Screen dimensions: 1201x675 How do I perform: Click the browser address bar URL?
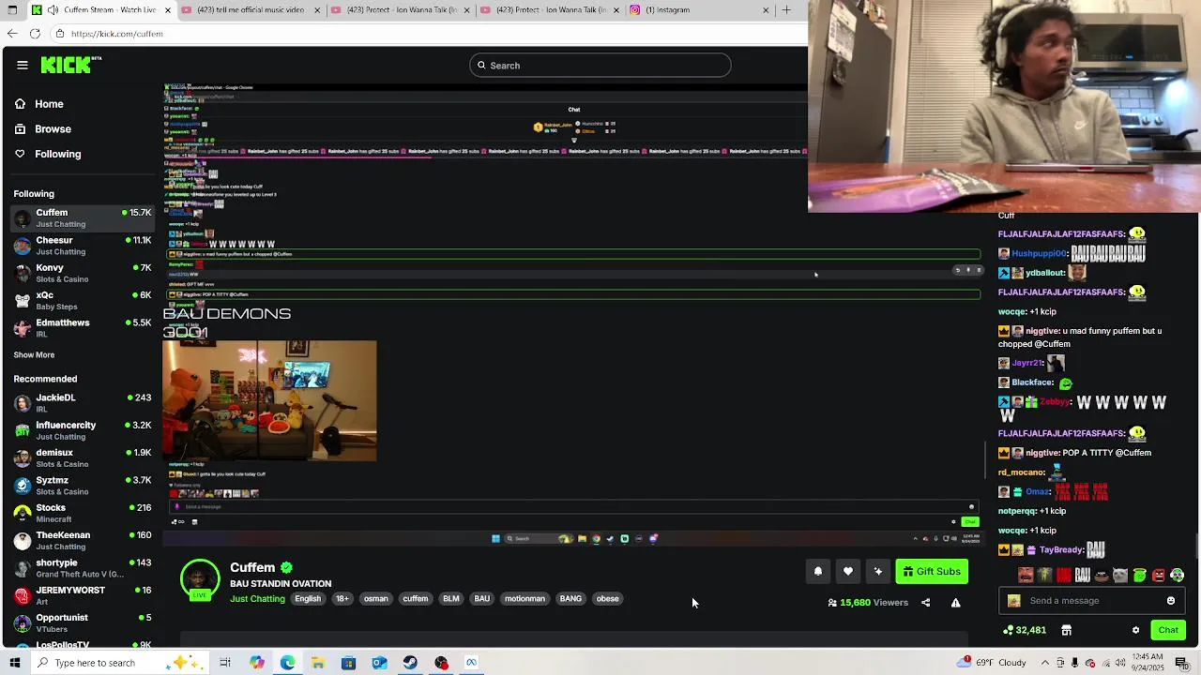(x=116, y=34)
